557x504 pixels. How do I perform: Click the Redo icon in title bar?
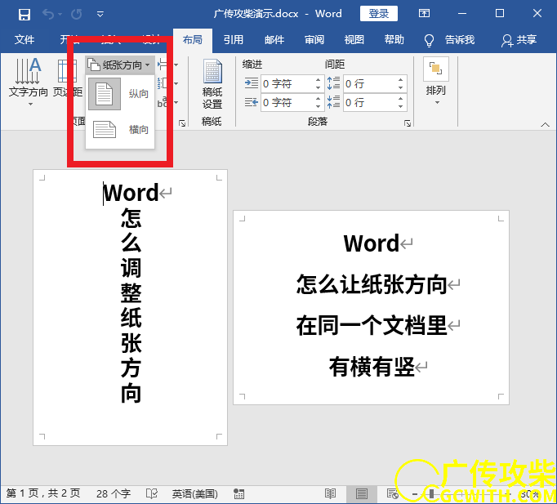[77, 14]
